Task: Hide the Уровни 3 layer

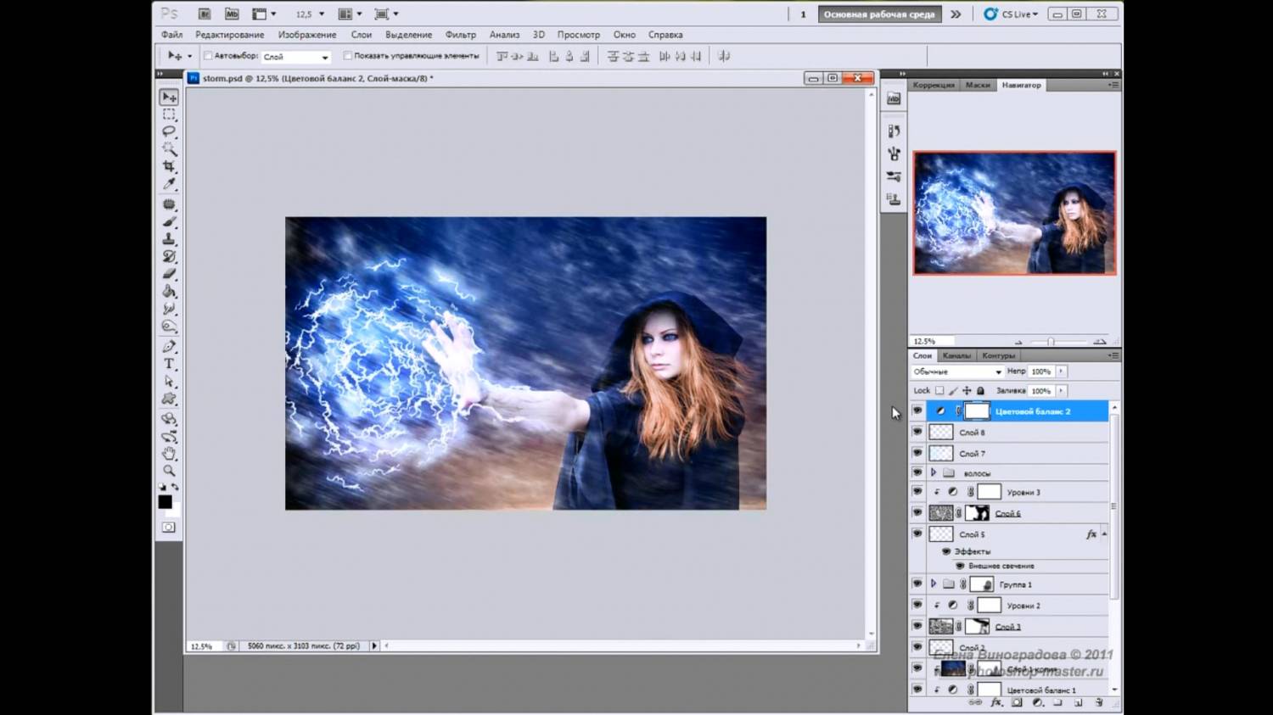Action: [x=917, y=491]
